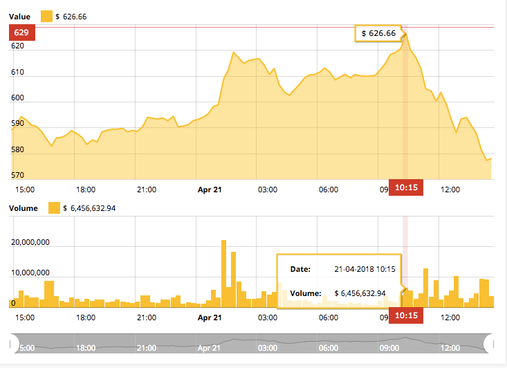Click the '610' value axis label
The width and height of the screenshot is (507, 368).
click(x=17, y=72)
